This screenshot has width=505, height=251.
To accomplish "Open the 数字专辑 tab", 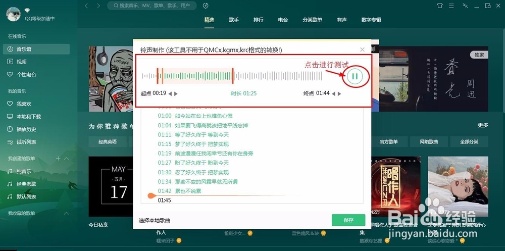I will pyautogui.click(x=371, y=20).
